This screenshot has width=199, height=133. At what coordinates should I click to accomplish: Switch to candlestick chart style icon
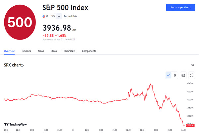tap(175, 75)
